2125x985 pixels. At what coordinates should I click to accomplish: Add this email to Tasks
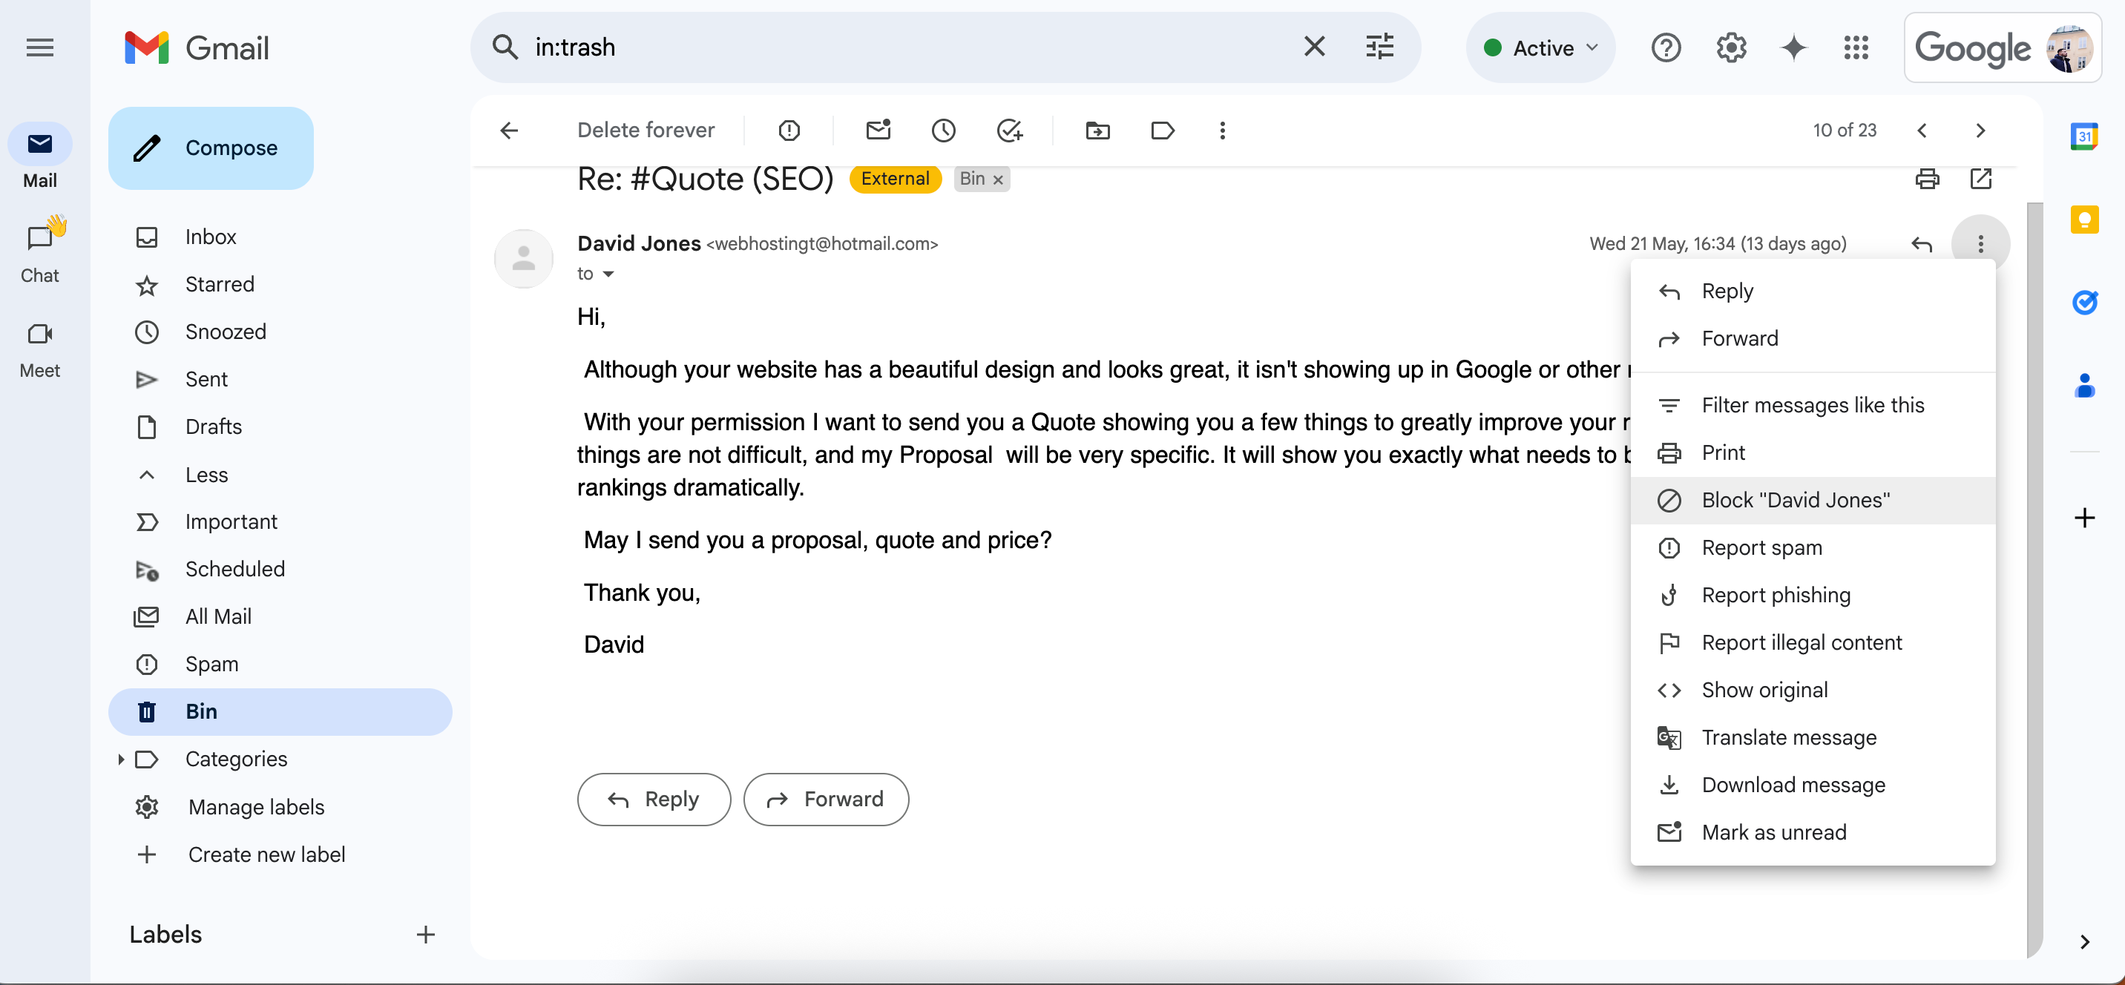[1009, 131]
